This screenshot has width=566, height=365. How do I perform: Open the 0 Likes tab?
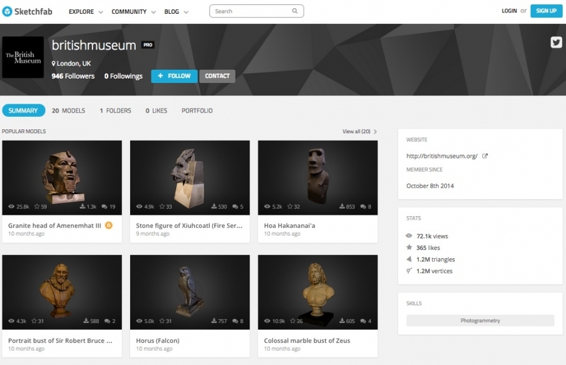[157, 111]
